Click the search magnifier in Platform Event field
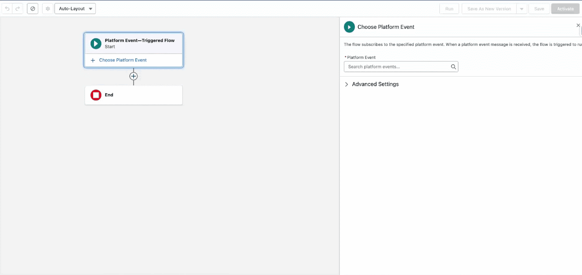This screenshot has height=275, width=582. pyautogui.click(x=453, y=67)
